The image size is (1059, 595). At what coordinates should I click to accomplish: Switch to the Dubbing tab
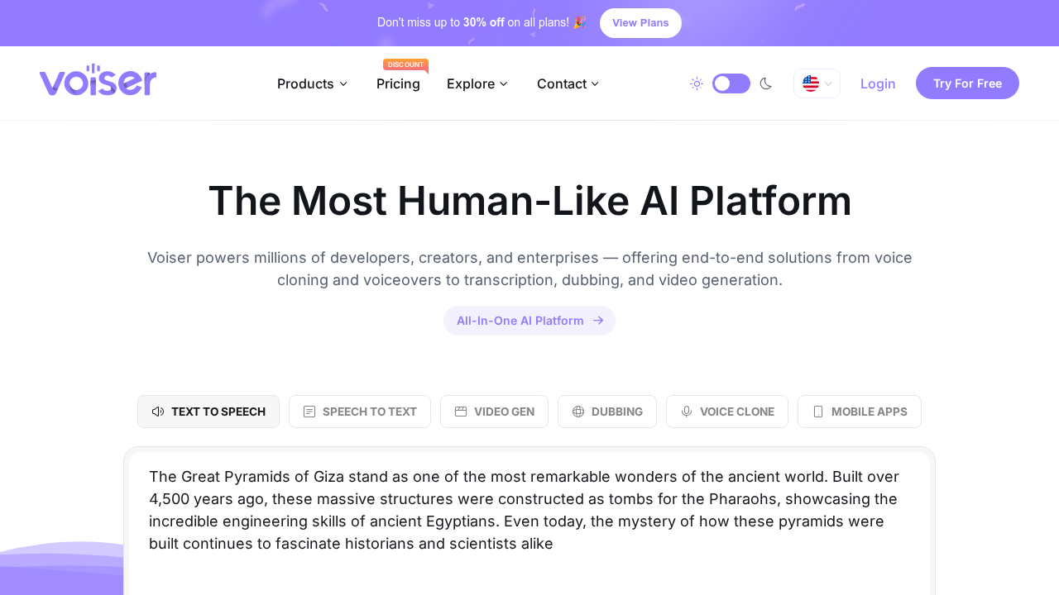click(606, 411)
